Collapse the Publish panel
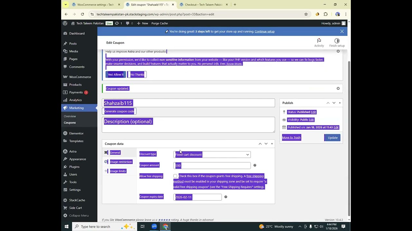412x231 pixels. click(340, 103)
